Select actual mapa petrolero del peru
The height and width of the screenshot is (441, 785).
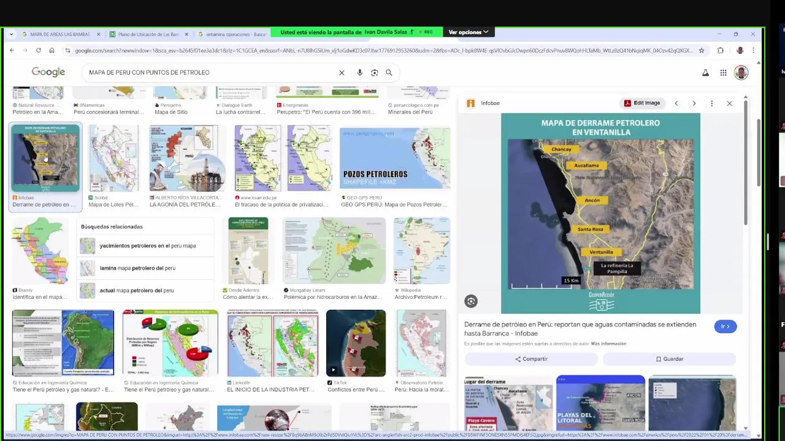(x=147, y=290)
